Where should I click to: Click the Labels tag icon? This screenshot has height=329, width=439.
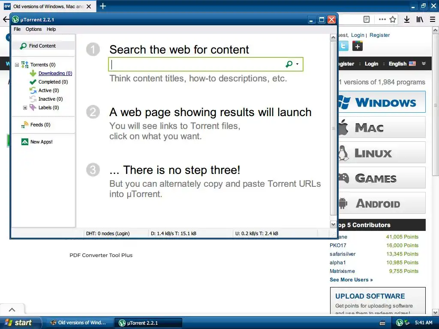[33, 108]
